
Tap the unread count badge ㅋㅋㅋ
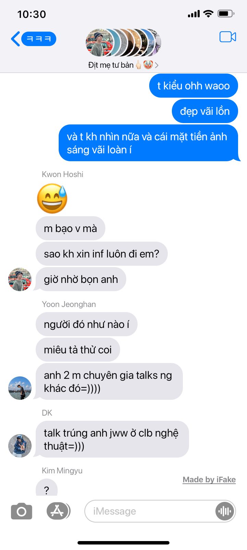[39, 39]
